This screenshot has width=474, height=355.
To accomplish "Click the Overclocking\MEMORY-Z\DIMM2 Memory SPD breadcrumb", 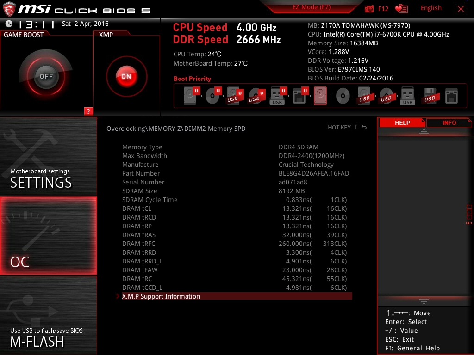I will coord(176,129).
